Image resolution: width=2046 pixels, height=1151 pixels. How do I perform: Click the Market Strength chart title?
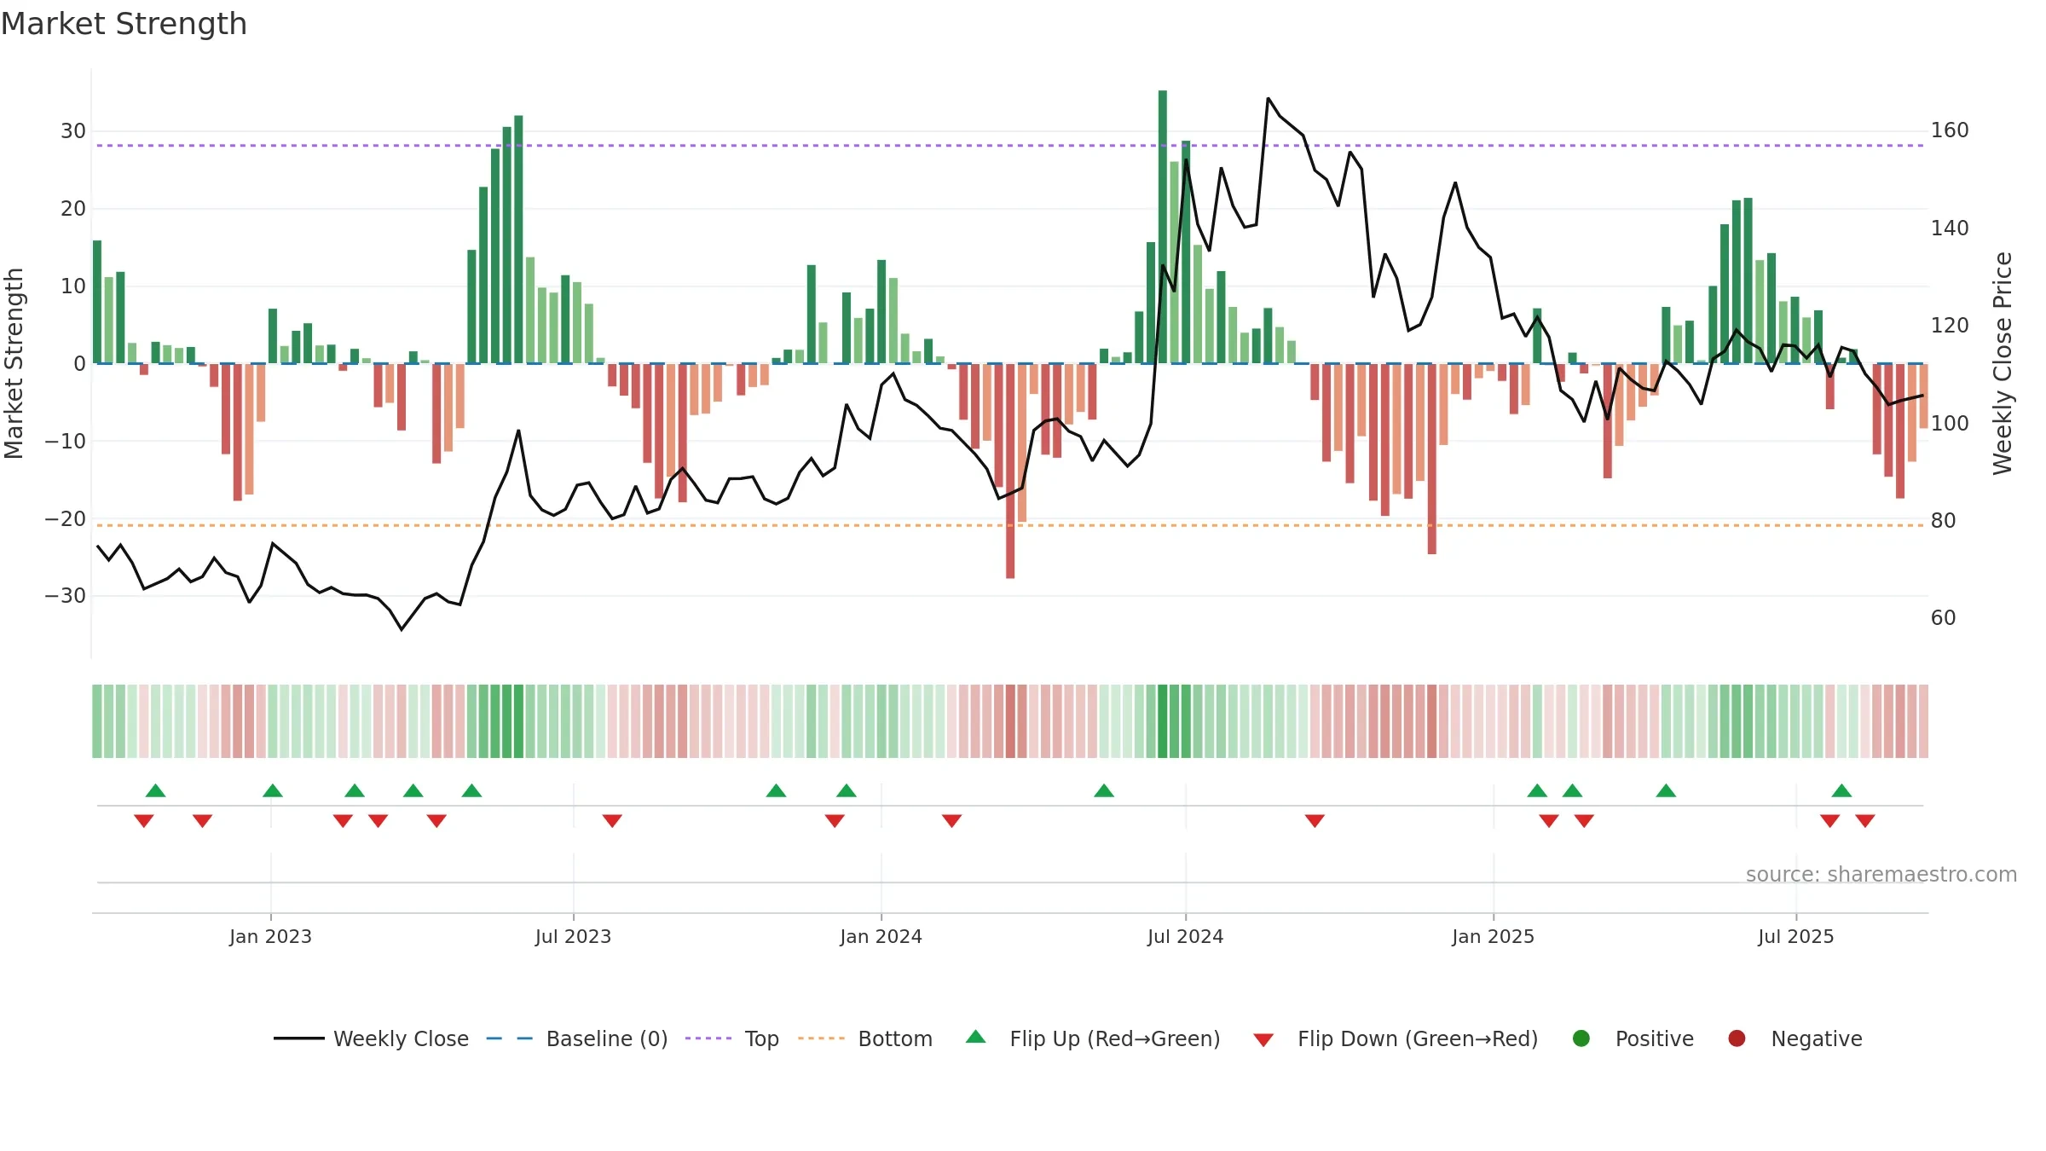[x=124, y=24]
